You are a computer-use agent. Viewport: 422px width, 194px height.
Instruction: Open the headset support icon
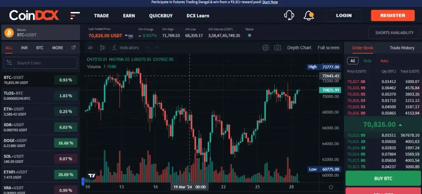point(289,15)
